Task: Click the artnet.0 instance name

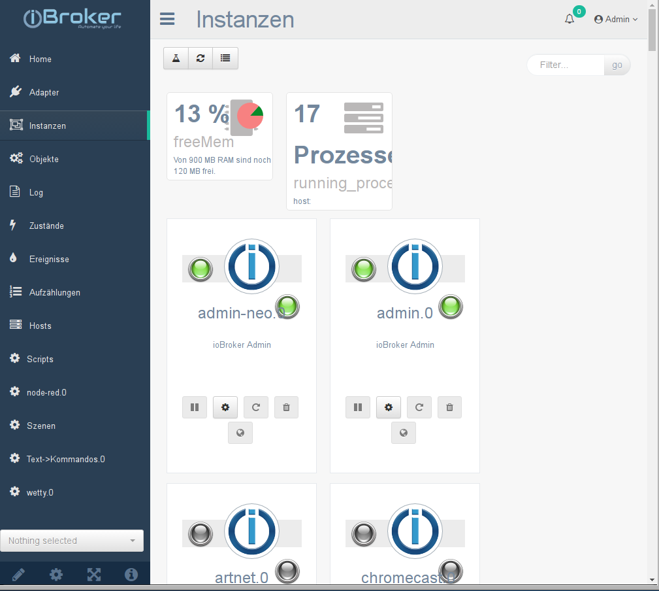Action: tap(242, 577)
